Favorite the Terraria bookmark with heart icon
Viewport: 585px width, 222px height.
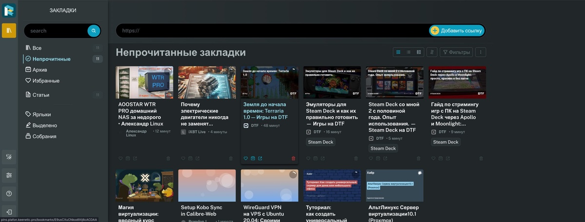pos(246,159)
